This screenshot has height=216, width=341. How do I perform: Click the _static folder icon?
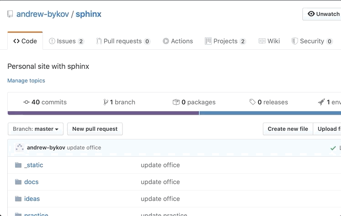coord(18,165)
